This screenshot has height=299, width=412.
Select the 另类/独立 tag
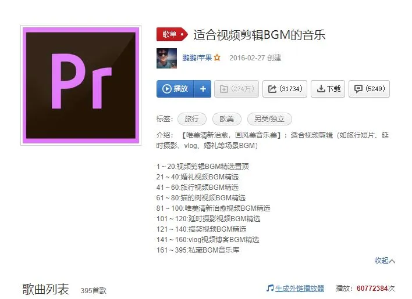click(269, 119)
